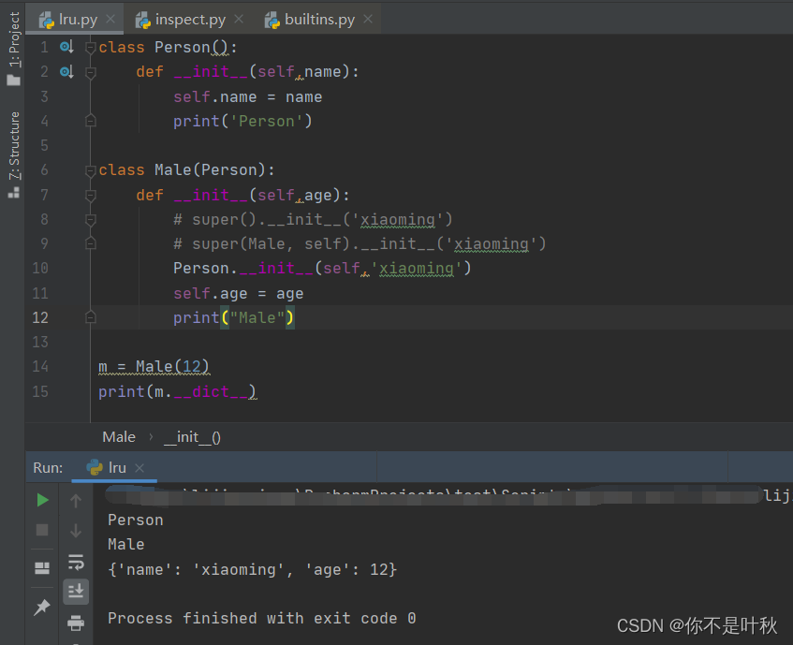Screen dimensions: 793x645
Task: Click the "print('Person')" code line
Action: point(242,122)
